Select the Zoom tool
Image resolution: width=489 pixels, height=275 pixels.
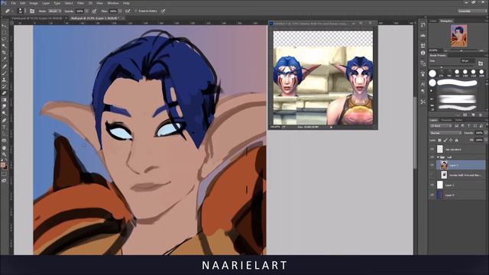(4, 154)
